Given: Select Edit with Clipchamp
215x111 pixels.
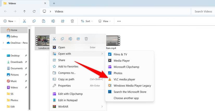Looking at the screenshot, I should coord(78,94).
